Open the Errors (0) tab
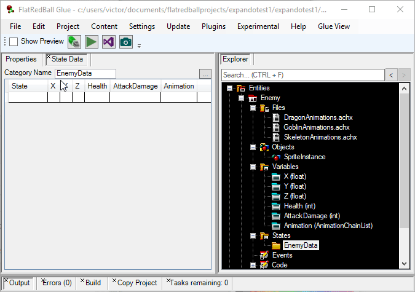The image size is (415, 292). [x=57, y=283]
